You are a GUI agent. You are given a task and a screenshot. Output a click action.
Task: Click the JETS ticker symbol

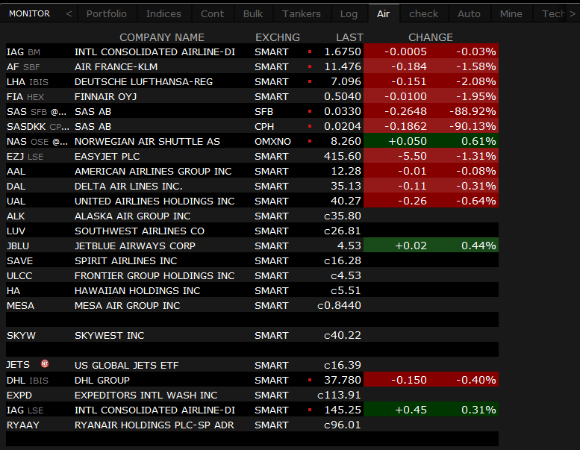pyautogui.click(x=18, y=366)
